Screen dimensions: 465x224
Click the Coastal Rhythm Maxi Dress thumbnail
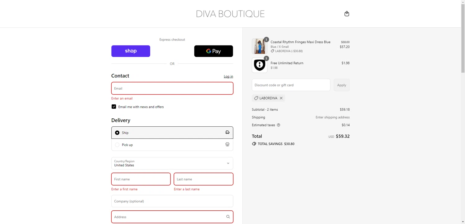[x=259, y=46]
